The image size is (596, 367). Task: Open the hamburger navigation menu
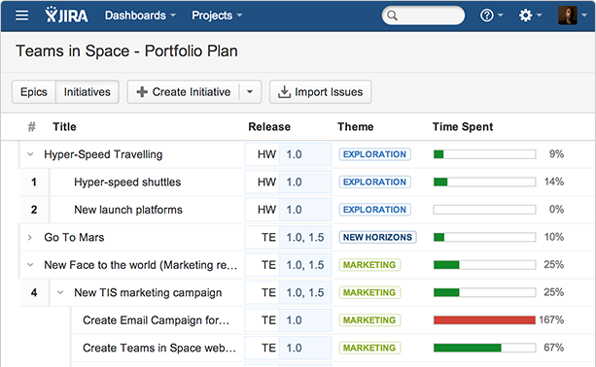click(21, 16)
